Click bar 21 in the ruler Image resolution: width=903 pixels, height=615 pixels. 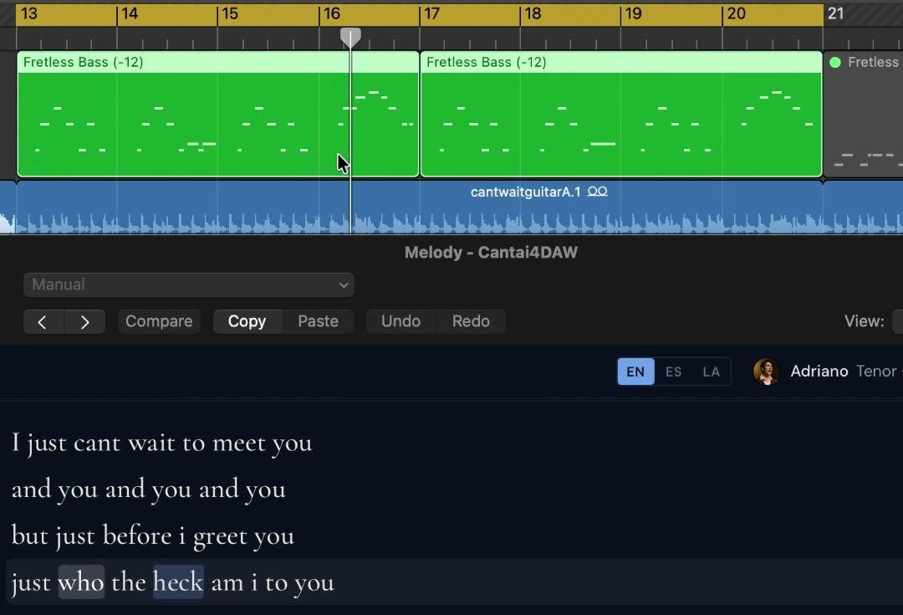point(835,14)
